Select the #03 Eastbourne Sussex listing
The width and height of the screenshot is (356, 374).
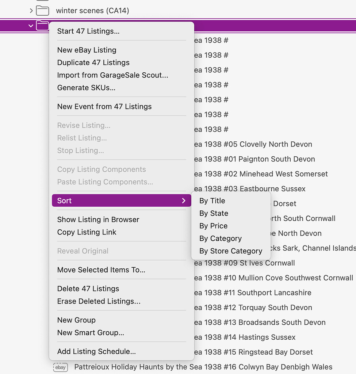click(x=250, y=189)
